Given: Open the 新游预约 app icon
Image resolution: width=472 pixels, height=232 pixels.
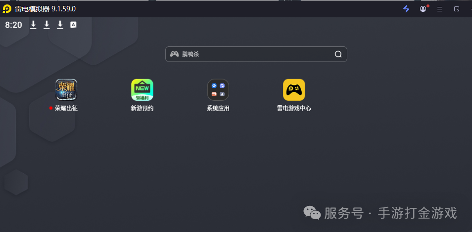Looking at the screenshot, I should coord(142,89).
